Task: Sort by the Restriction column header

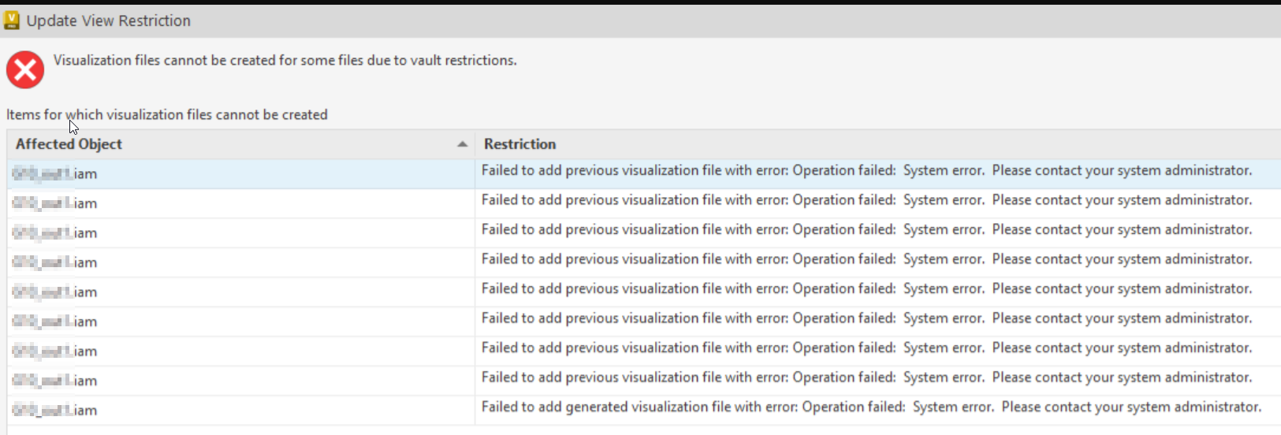Action: [520, 144]
